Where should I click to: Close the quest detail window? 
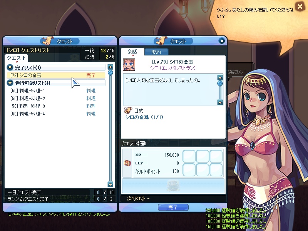[x=222, y=41]
